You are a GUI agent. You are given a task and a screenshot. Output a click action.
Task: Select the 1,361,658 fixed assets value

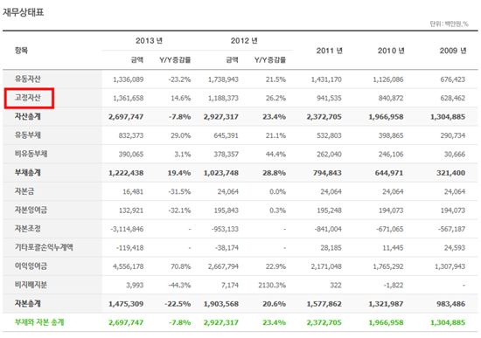[x=129, y=99]
